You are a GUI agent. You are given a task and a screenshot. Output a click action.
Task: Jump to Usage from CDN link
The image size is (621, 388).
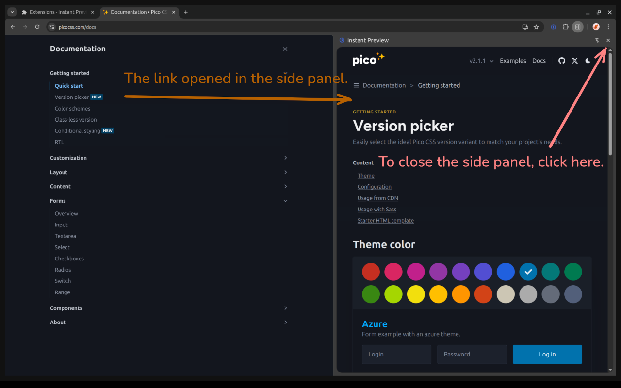click(x=378, y=198)
